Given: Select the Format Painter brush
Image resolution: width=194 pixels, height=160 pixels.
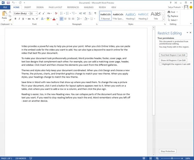Looking at the screenshot, I should [10, 20].
